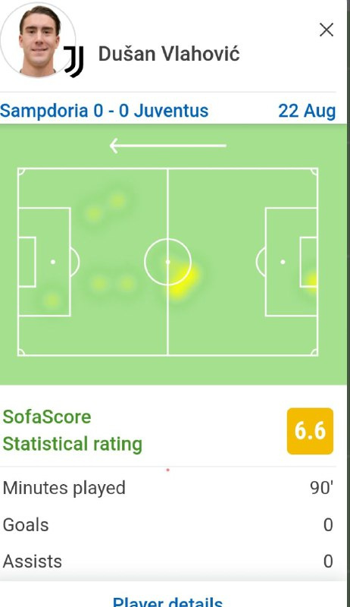Click the attack direction arrow on heatmap
Viewport: 350px width, 607px height.
click(167, 146)
